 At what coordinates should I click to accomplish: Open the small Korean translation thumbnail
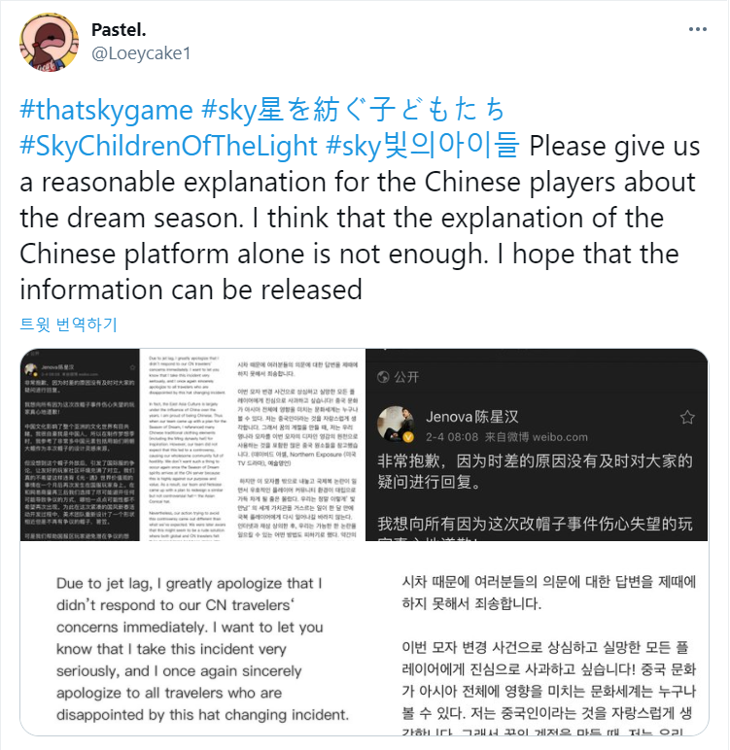click(x=299, y=445)
